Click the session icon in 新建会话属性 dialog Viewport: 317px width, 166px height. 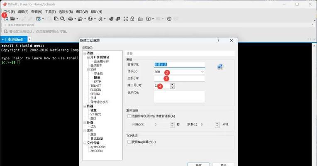[220, 67]
